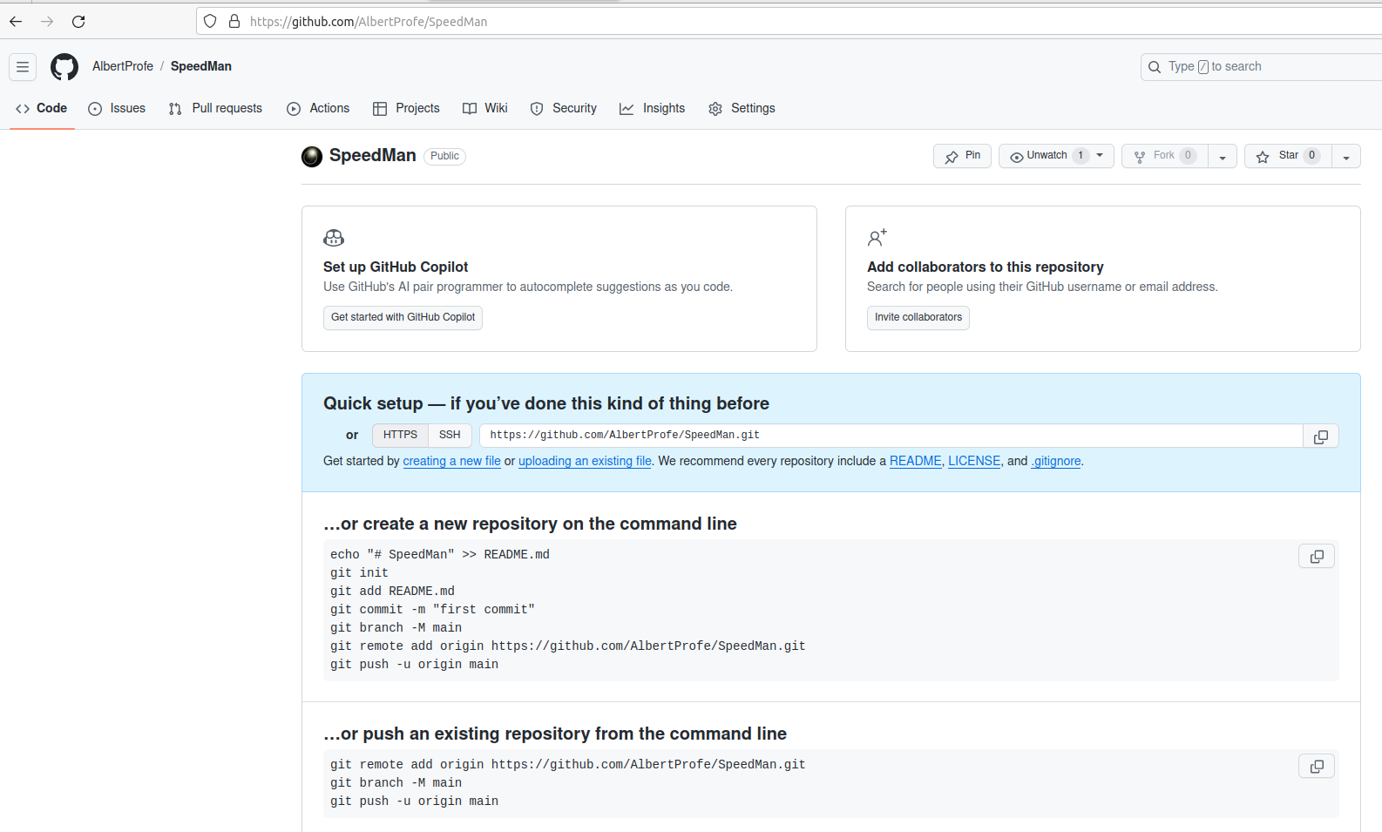Click the "git commit -m "first commit"" line

tap(432, 609)
